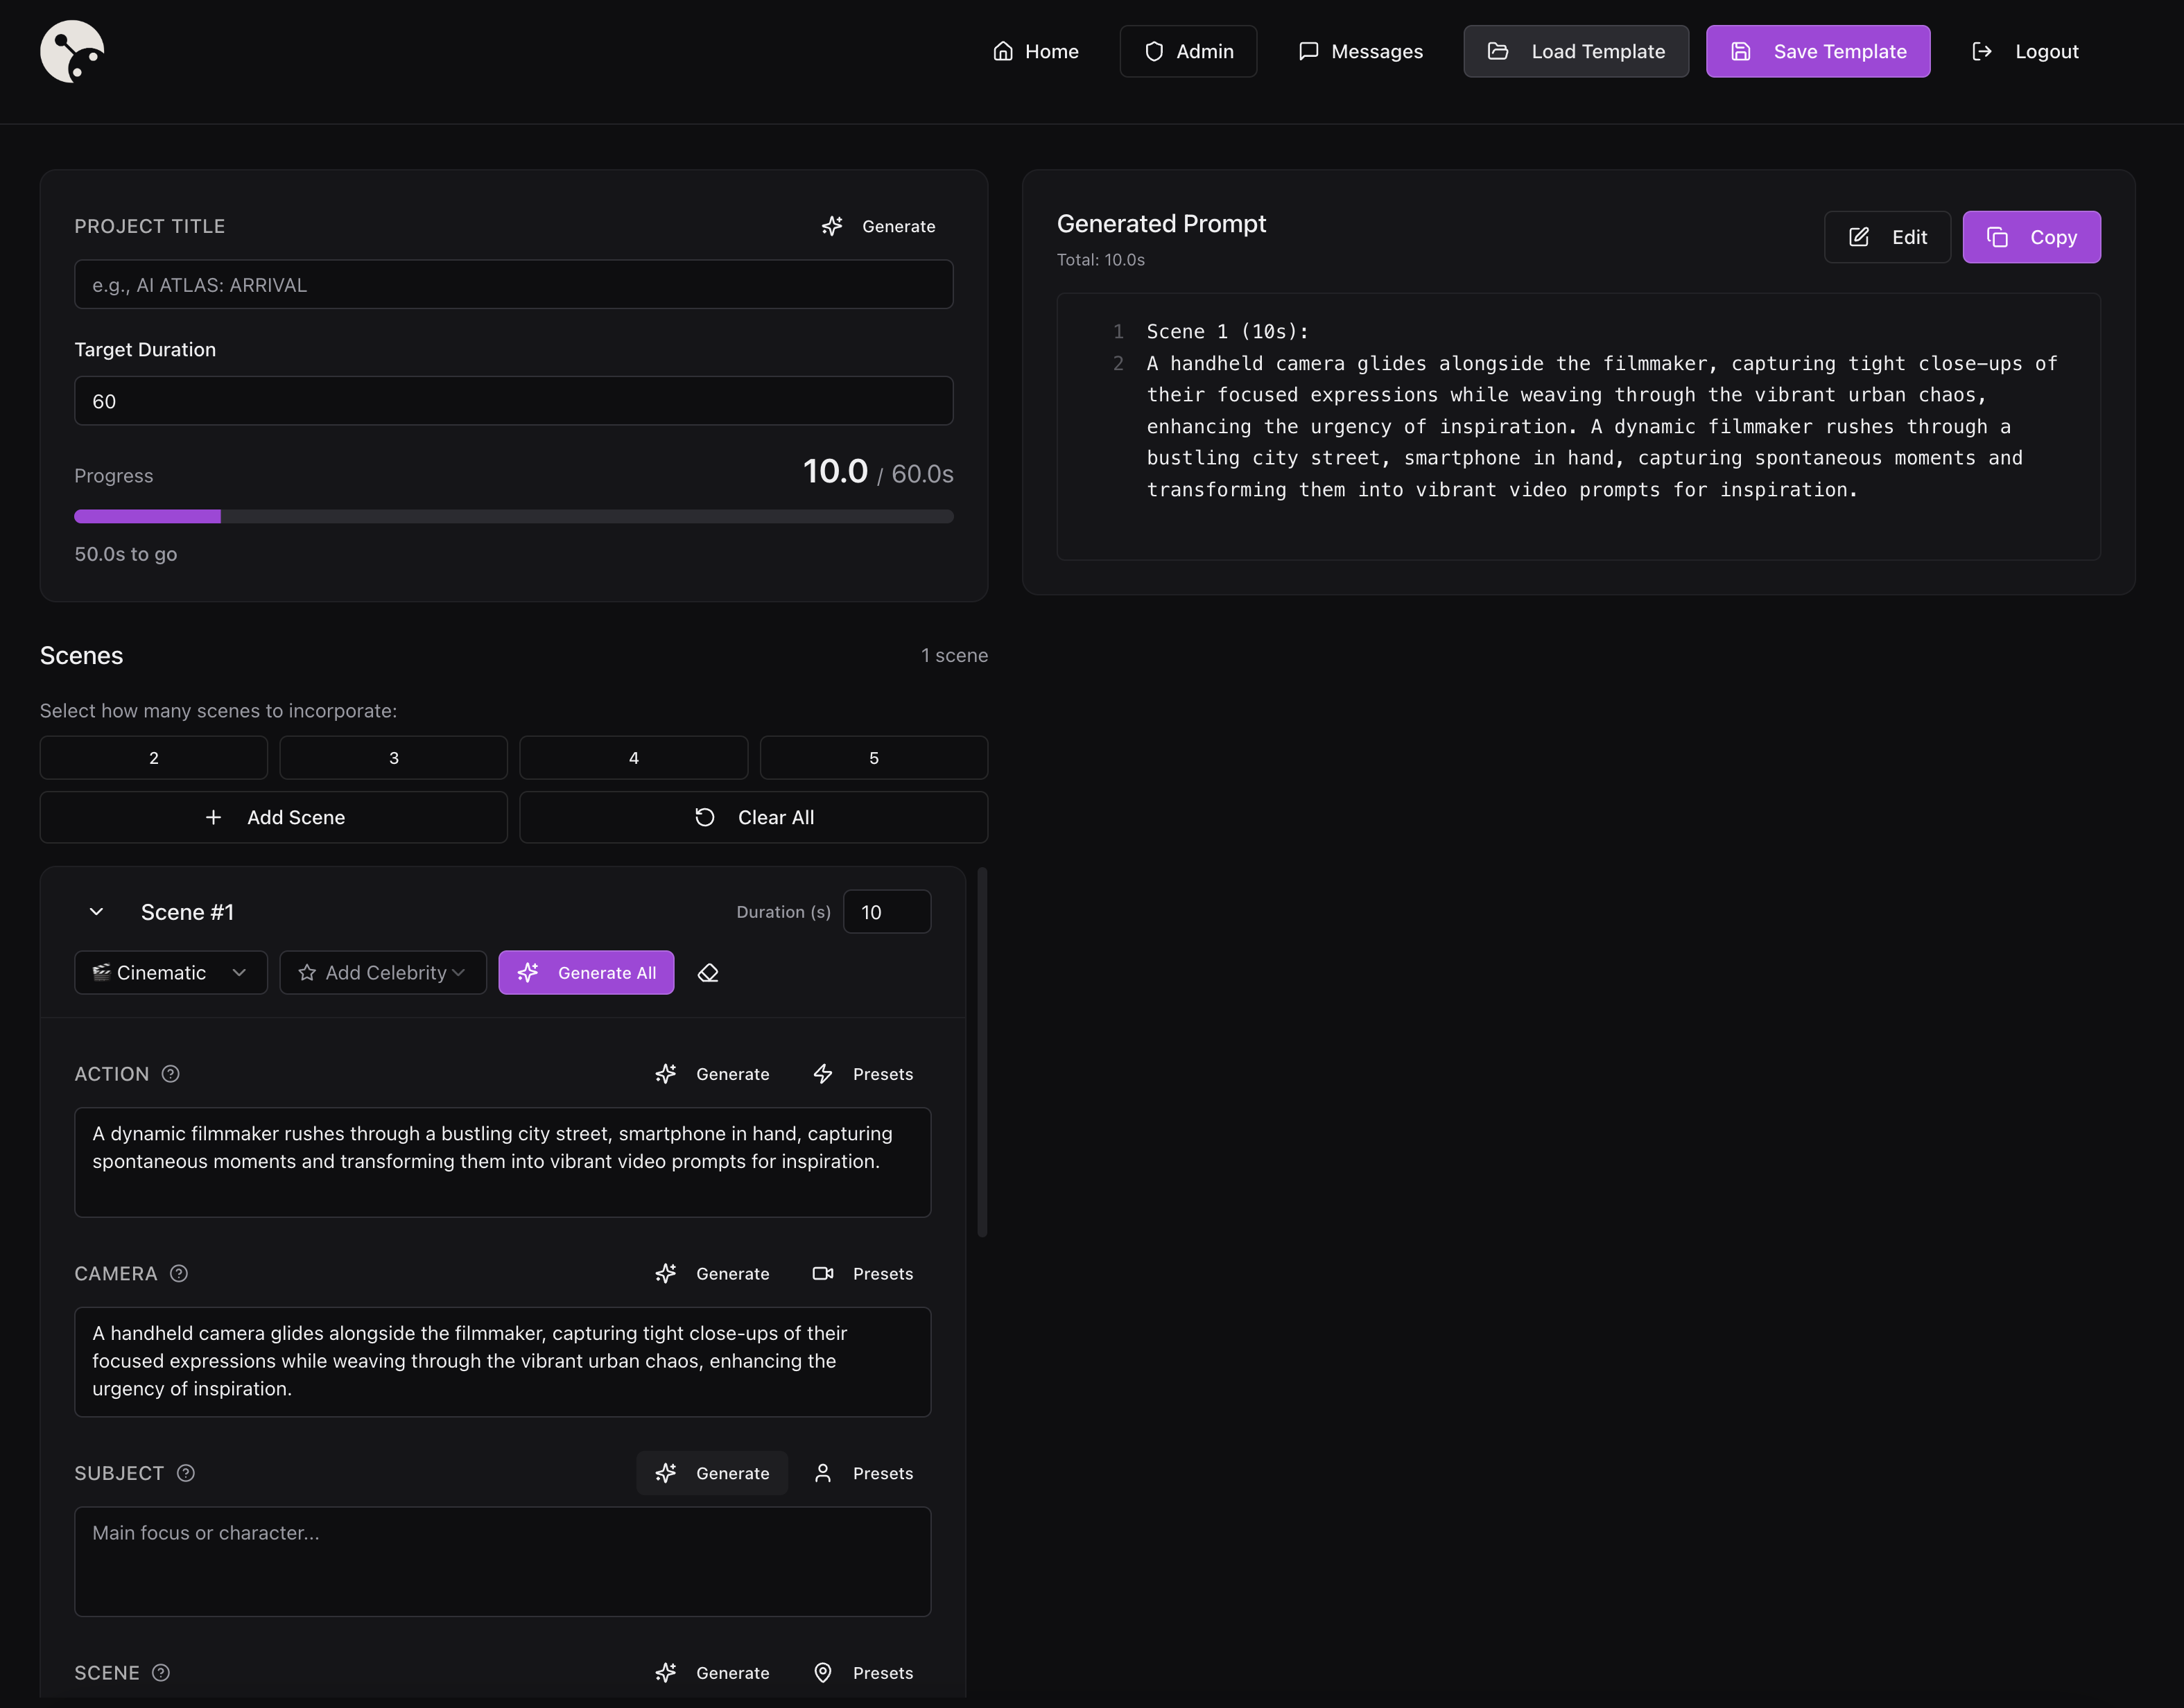Click the ACTION help question-mark icon

(171, 1074)
